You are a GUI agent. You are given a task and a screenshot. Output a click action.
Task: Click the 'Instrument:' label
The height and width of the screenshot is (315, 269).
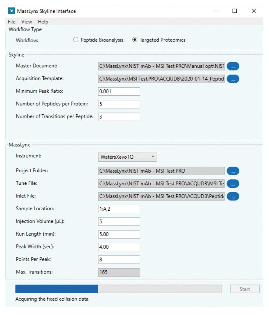point(29,156)
